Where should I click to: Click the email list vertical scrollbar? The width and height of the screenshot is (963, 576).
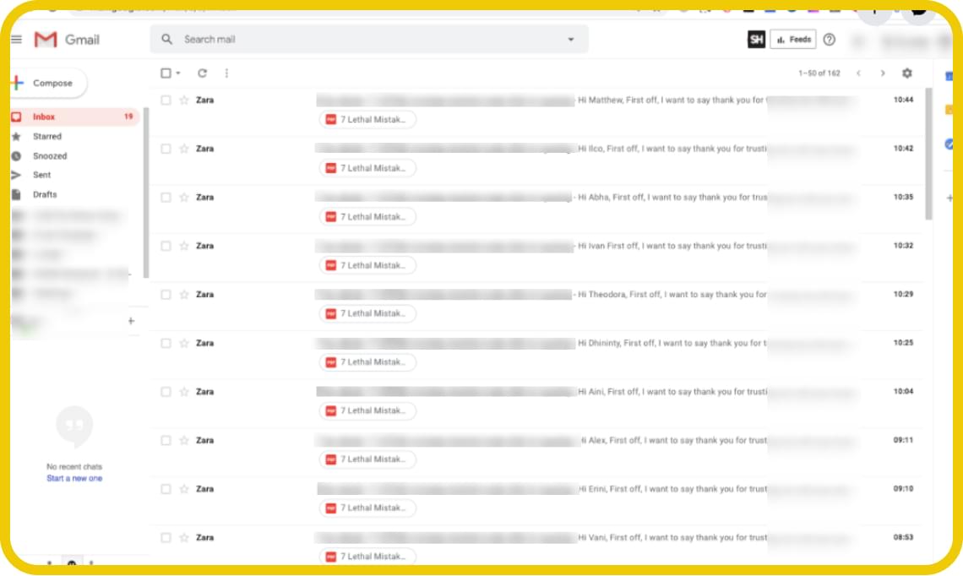[928, 152]
